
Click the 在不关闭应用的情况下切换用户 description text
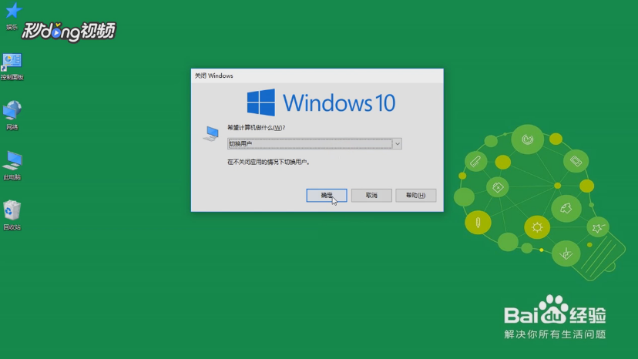coord(269,162)
